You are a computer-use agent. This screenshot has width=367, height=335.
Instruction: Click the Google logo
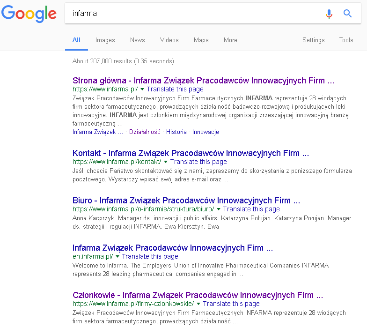click(x=29, y=14)
